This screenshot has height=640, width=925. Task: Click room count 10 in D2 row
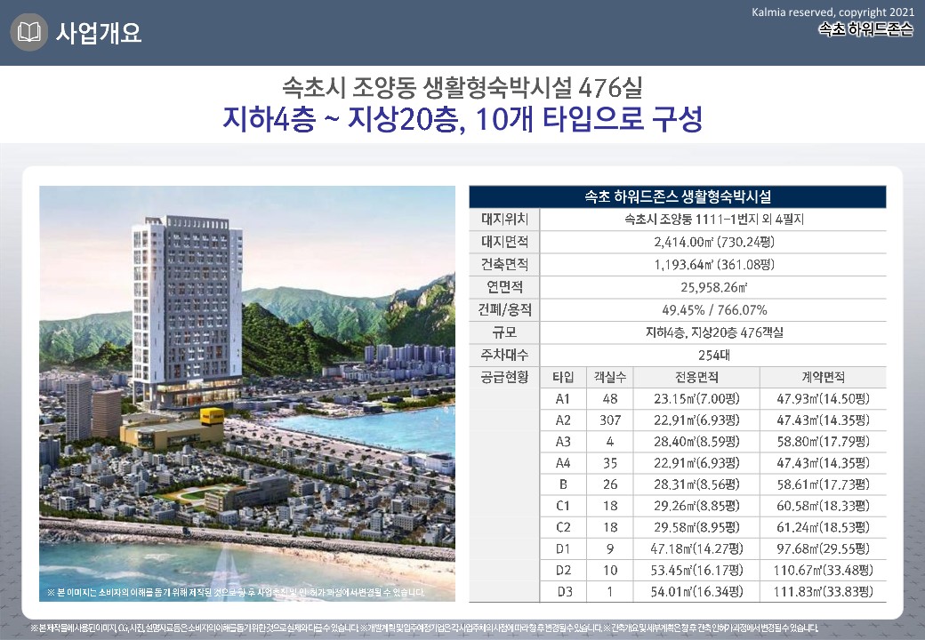(x=610, y=570)
